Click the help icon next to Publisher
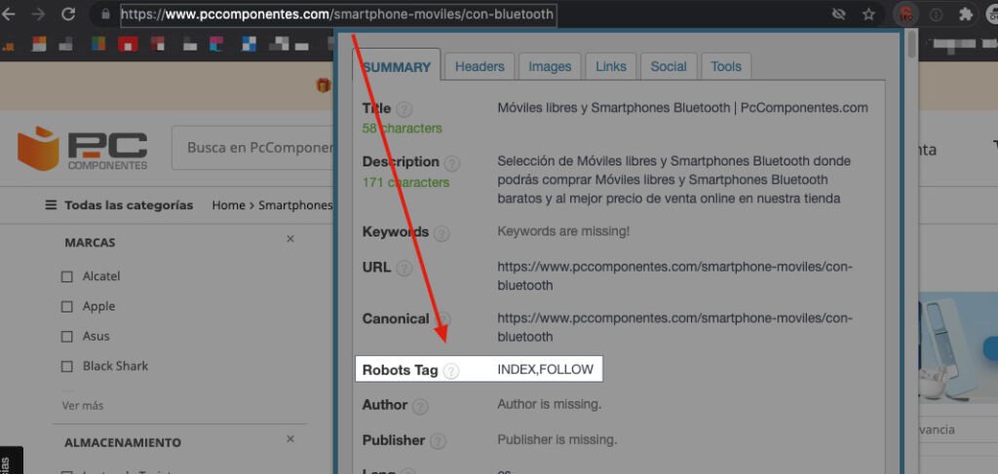 (x=438, y=441)
